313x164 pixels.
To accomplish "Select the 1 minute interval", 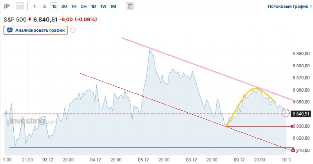I will coord(35,6).
